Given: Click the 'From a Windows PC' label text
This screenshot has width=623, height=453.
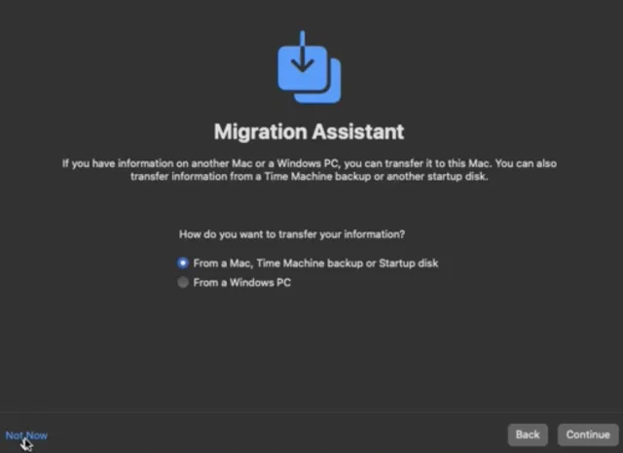Looking at the screenshot, I should 241,283.
